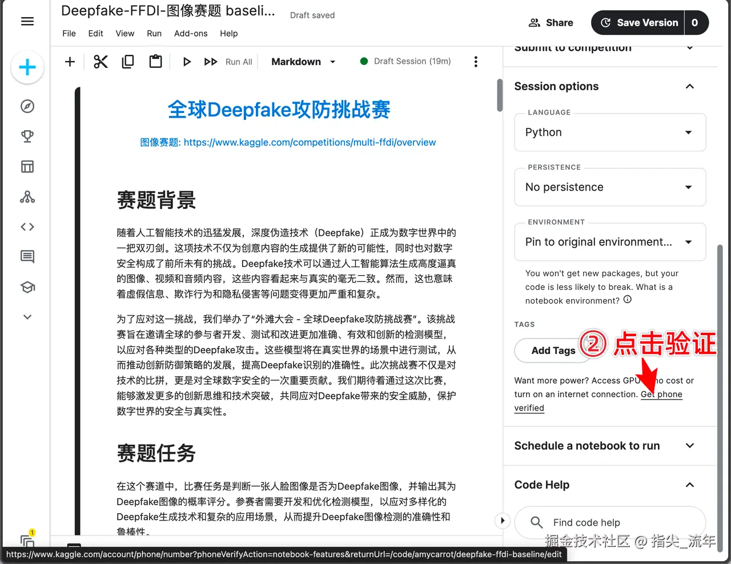
Task: Open the View menu
Action: (125, 33)
